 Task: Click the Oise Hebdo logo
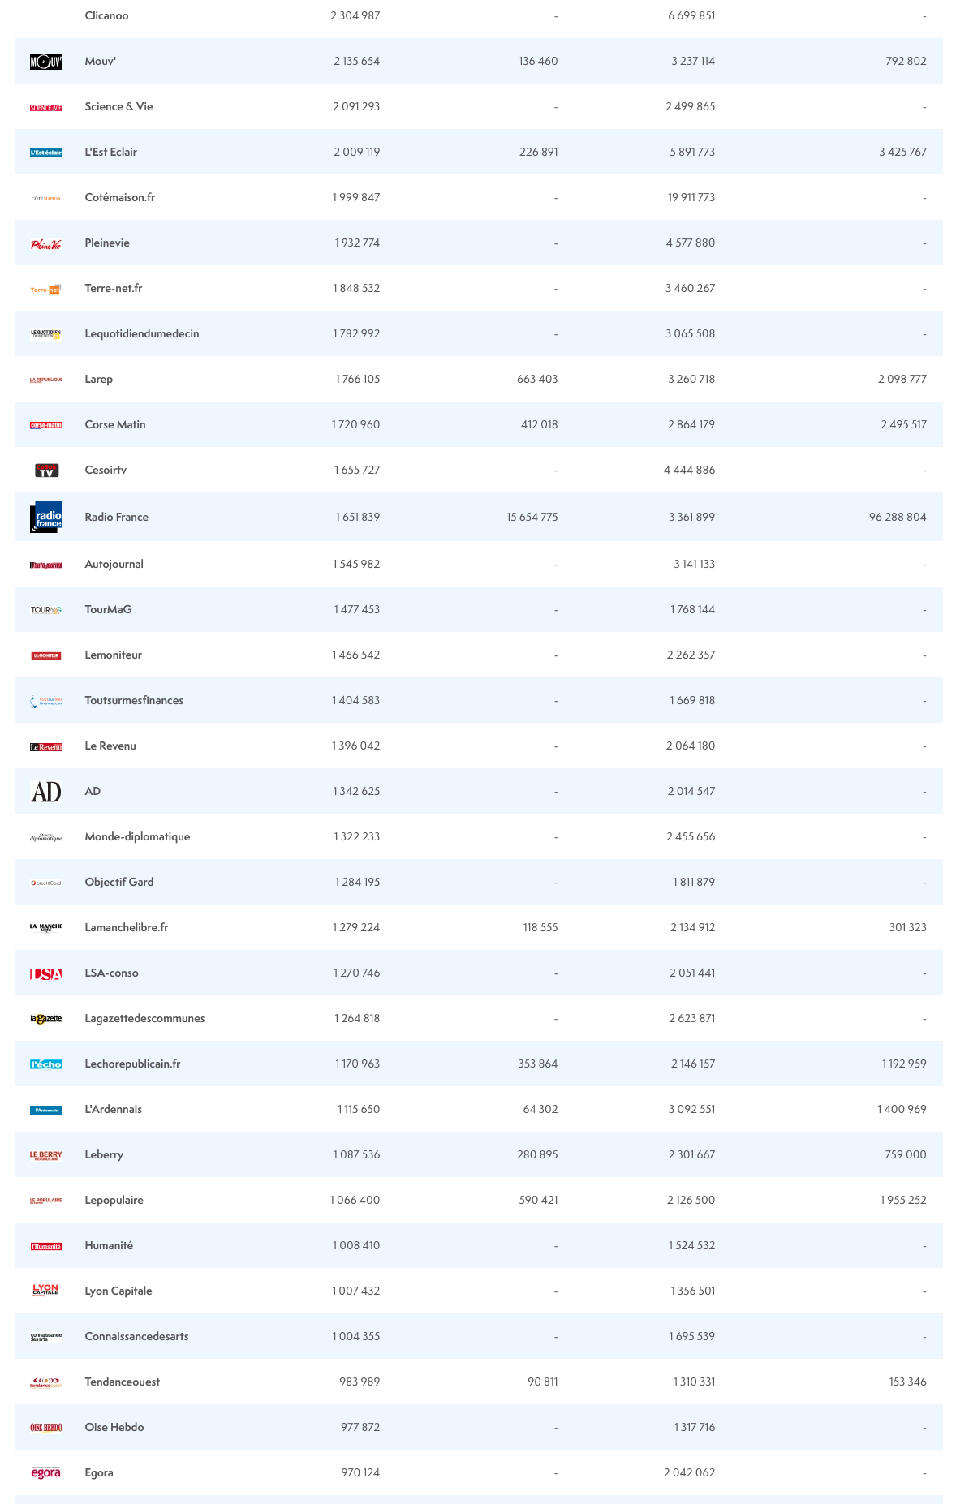coord(46,1427)
